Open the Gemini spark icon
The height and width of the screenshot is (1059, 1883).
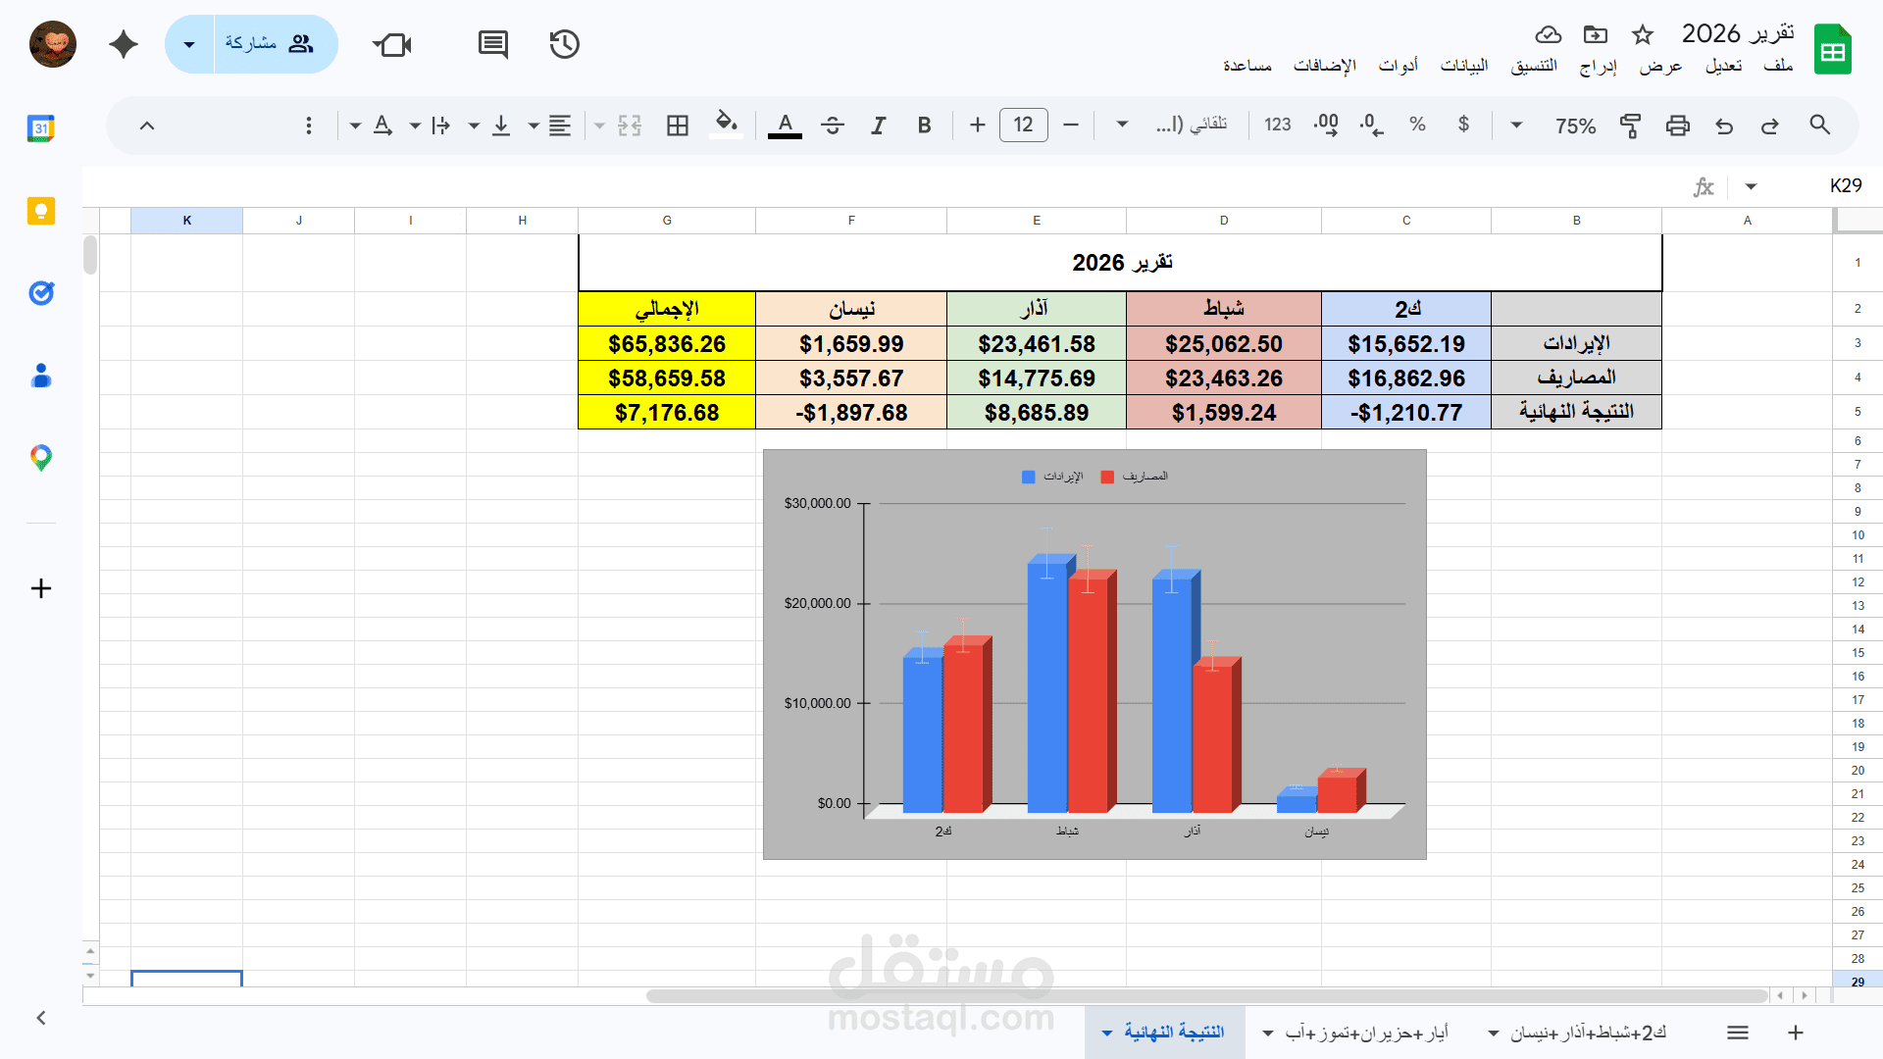pos(124,44)
